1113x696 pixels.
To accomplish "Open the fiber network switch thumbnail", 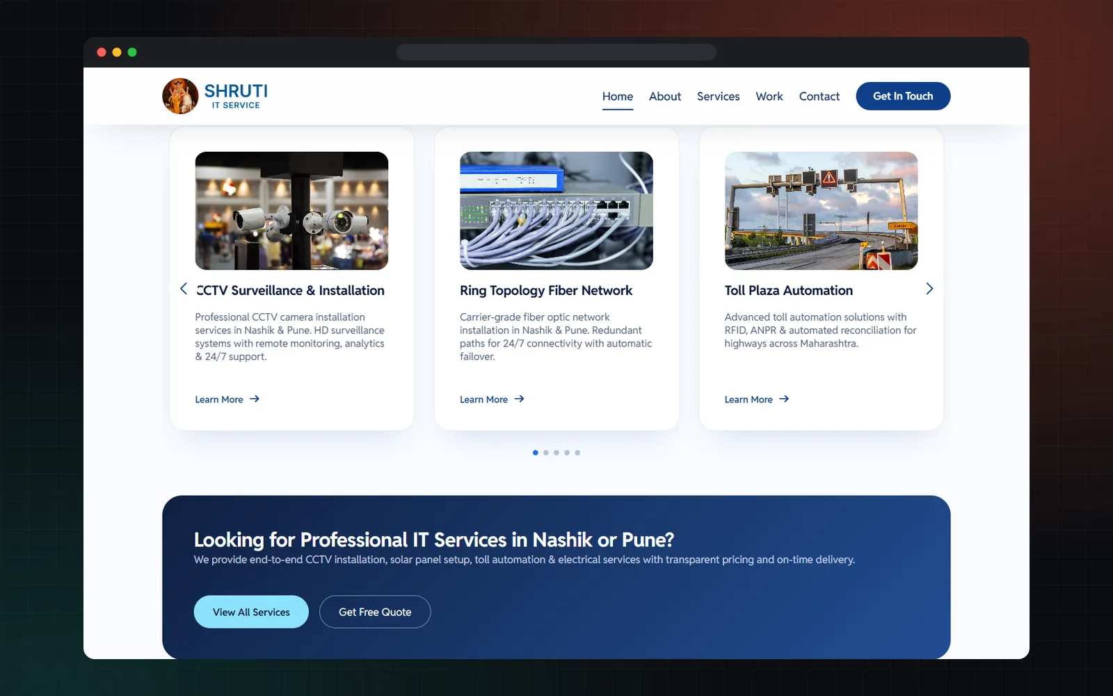I will tap(556, 211).
